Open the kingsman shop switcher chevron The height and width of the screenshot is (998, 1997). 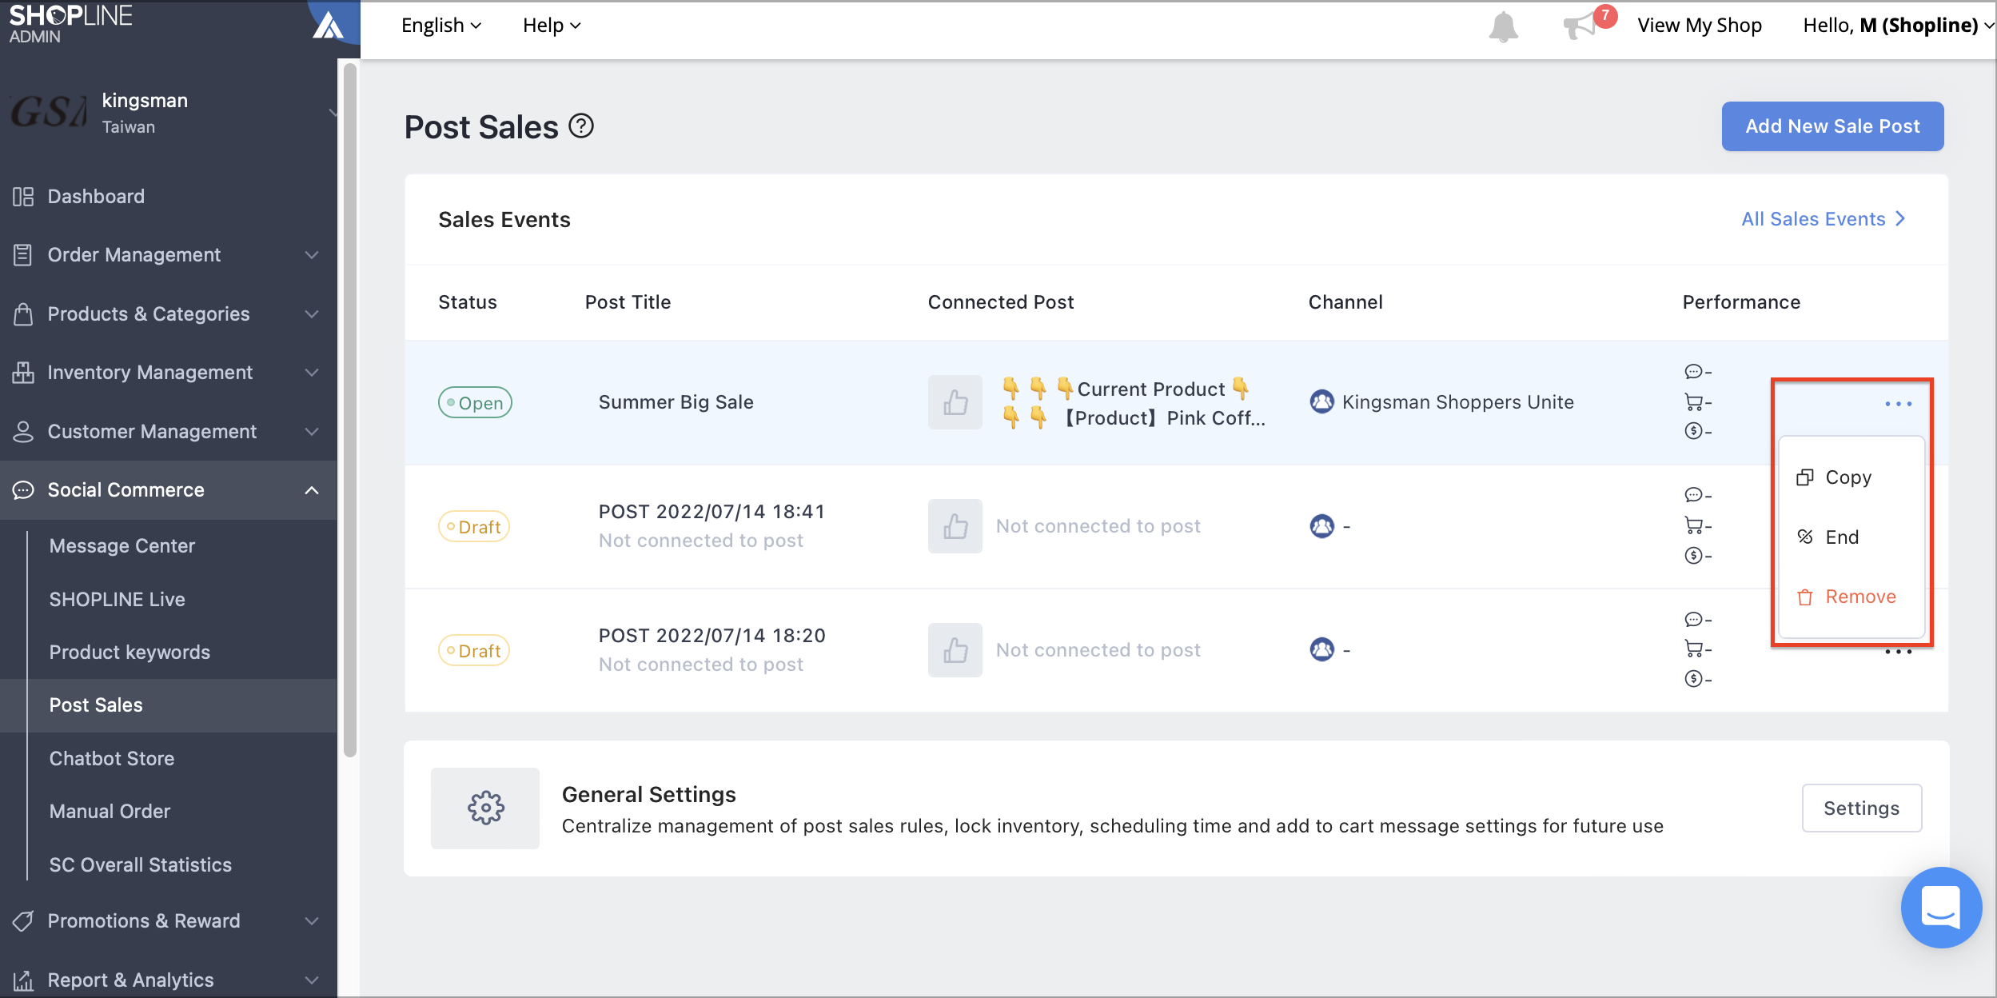333,113
